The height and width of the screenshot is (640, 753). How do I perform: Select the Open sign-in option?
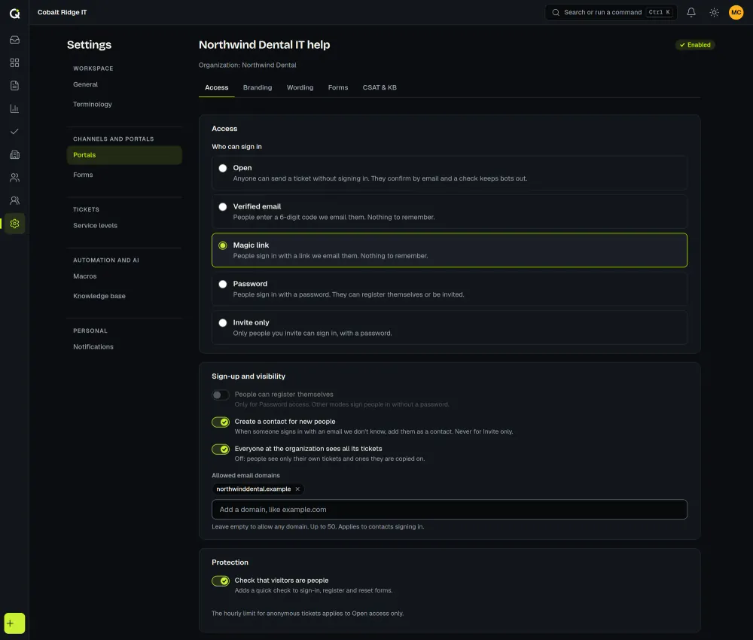pos(223,168)
